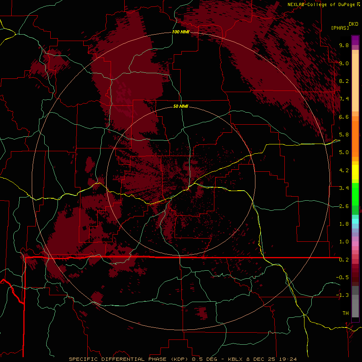This screenshot has height=362, width=362.
Task: Click the DKD label above the color scale
Action: [354, 24]
